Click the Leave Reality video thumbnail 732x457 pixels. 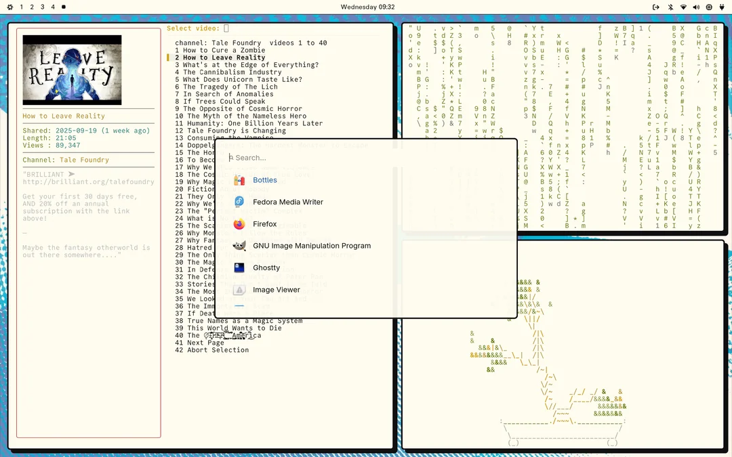click(x=72, y=70)
